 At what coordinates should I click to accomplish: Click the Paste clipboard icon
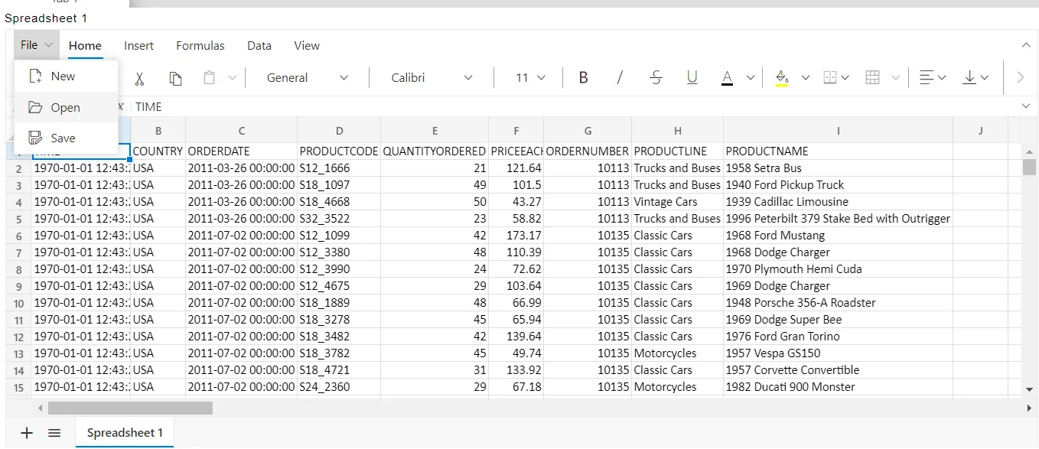click(x=209, y=78)
